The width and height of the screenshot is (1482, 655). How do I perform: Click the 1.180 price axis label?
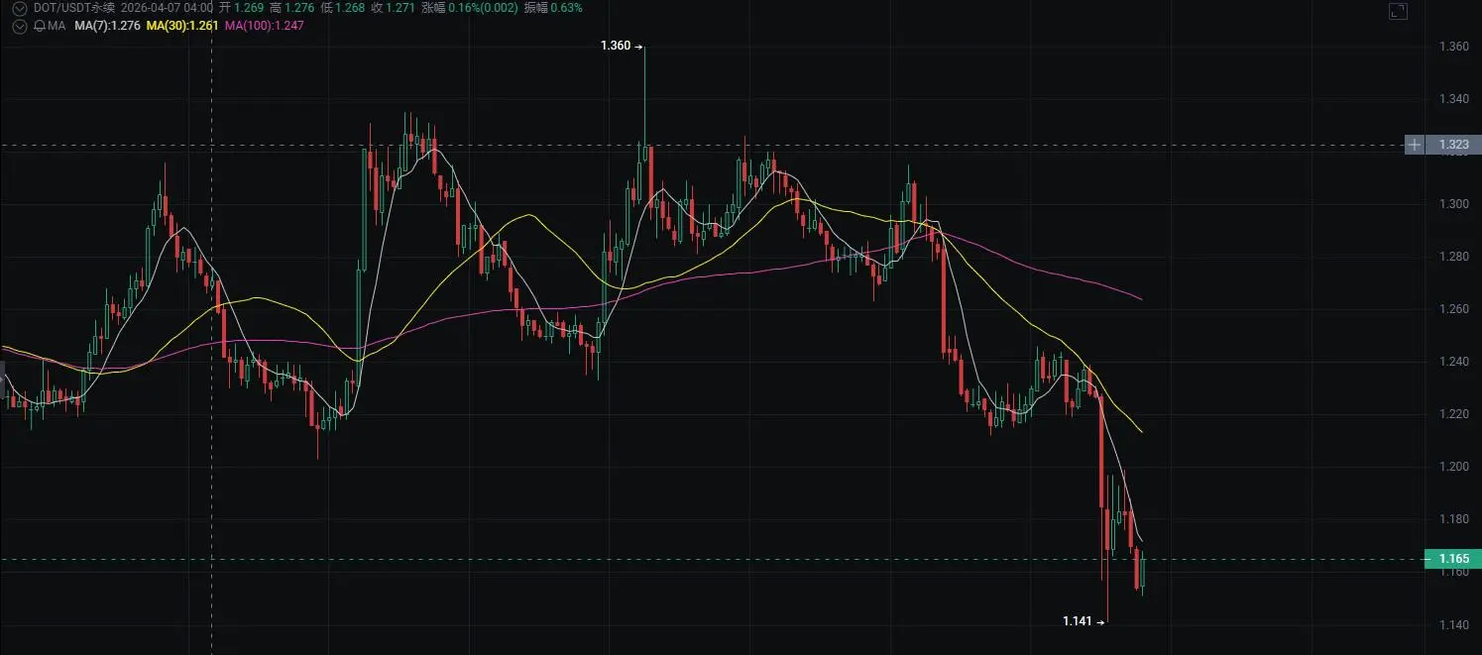1453,519
